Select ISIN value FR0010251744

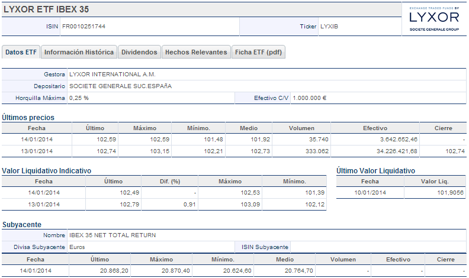coord(83,26)
